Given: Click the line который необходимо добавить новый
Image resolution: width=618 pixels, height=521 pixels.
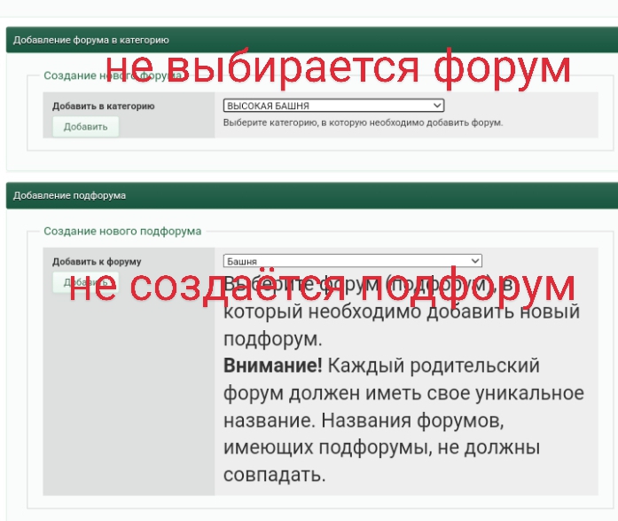Looking at the screenshot, I should (x=401, y=312).
